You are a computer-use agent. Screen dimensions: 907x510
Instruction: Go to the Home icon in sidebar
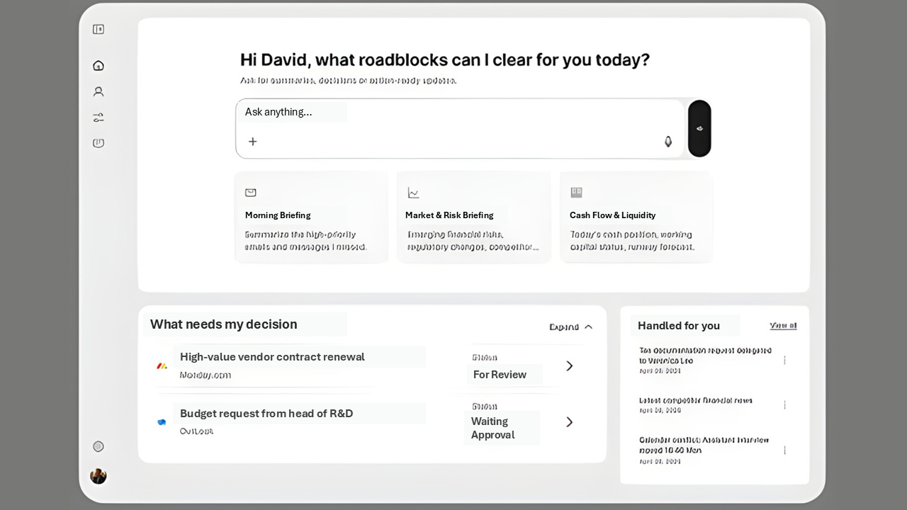(x=98, y=65)
